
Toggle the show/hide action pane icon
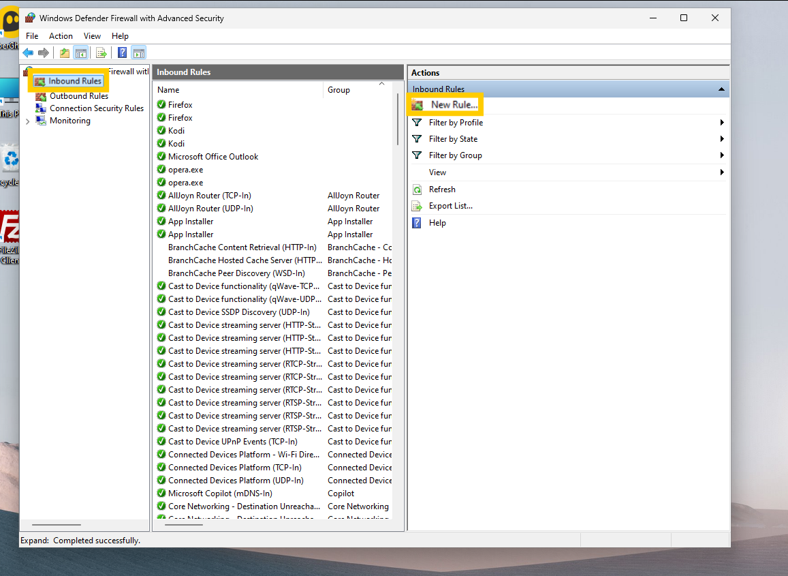[139, 52]
